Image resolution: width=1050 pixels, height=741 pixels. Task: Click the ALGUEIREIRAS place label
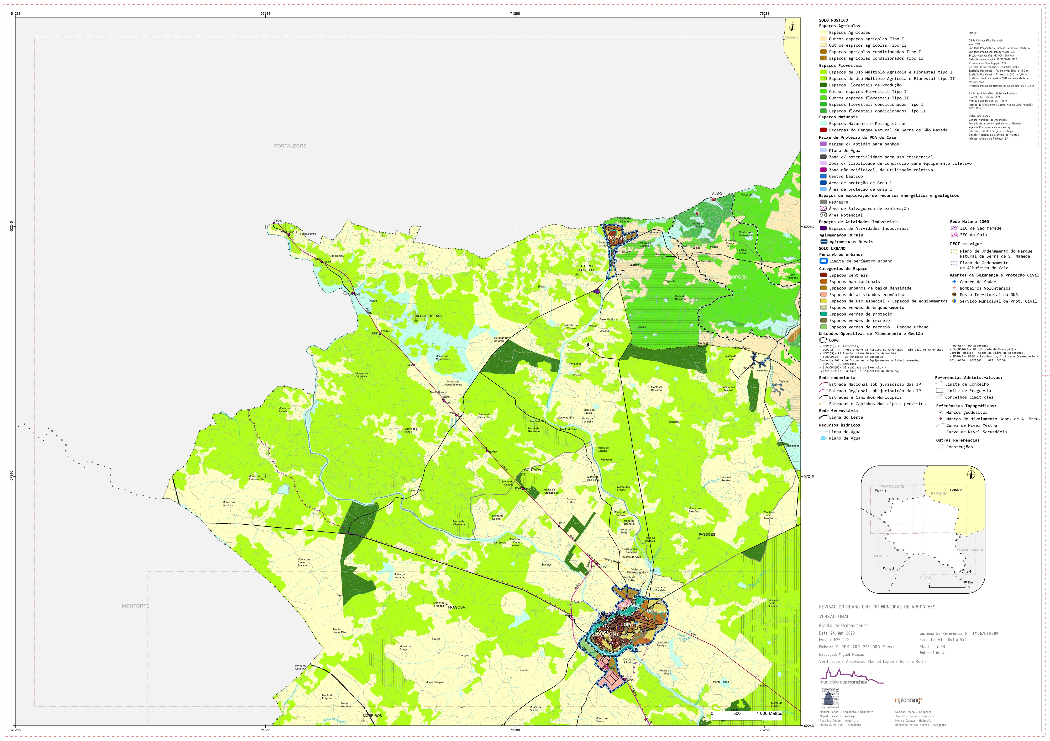coord(428,316)
